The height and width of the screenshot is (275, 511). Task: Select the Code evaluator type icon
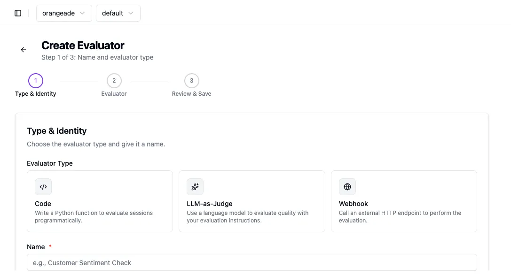click(43, 186)
